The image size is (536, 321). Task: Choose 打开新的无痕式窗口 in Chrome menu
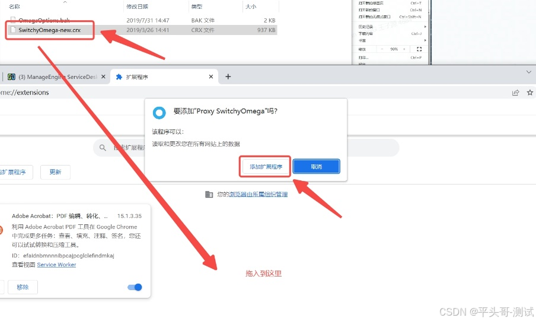point(390,17)
